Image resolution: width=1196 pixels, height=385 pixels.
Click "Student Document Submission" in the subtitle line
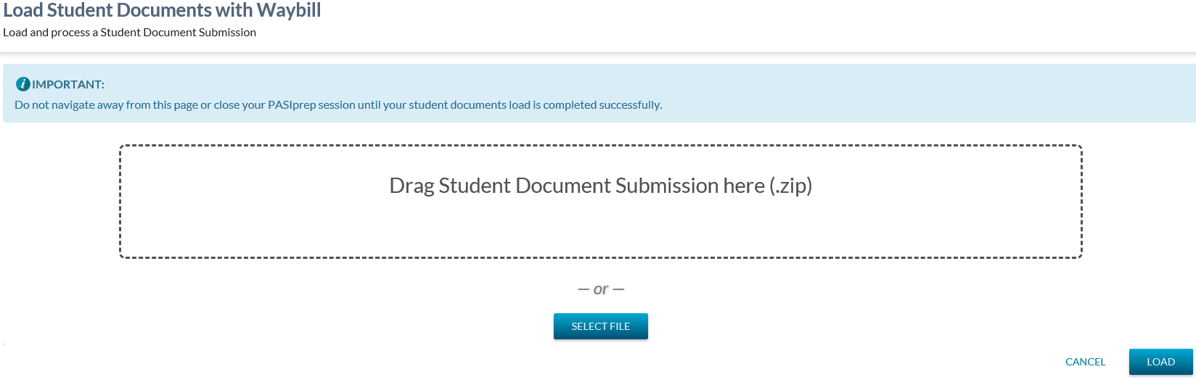(179, 33)
